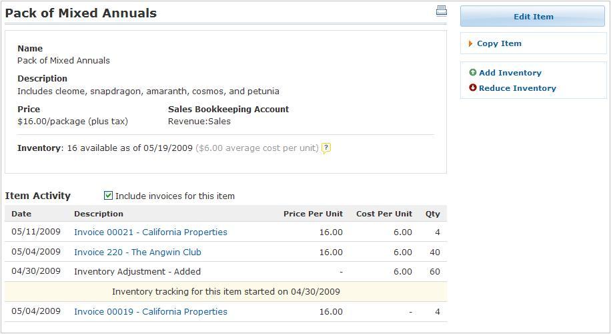
Task: Click the Cost Per Unit column header
Action: point(384,214)
